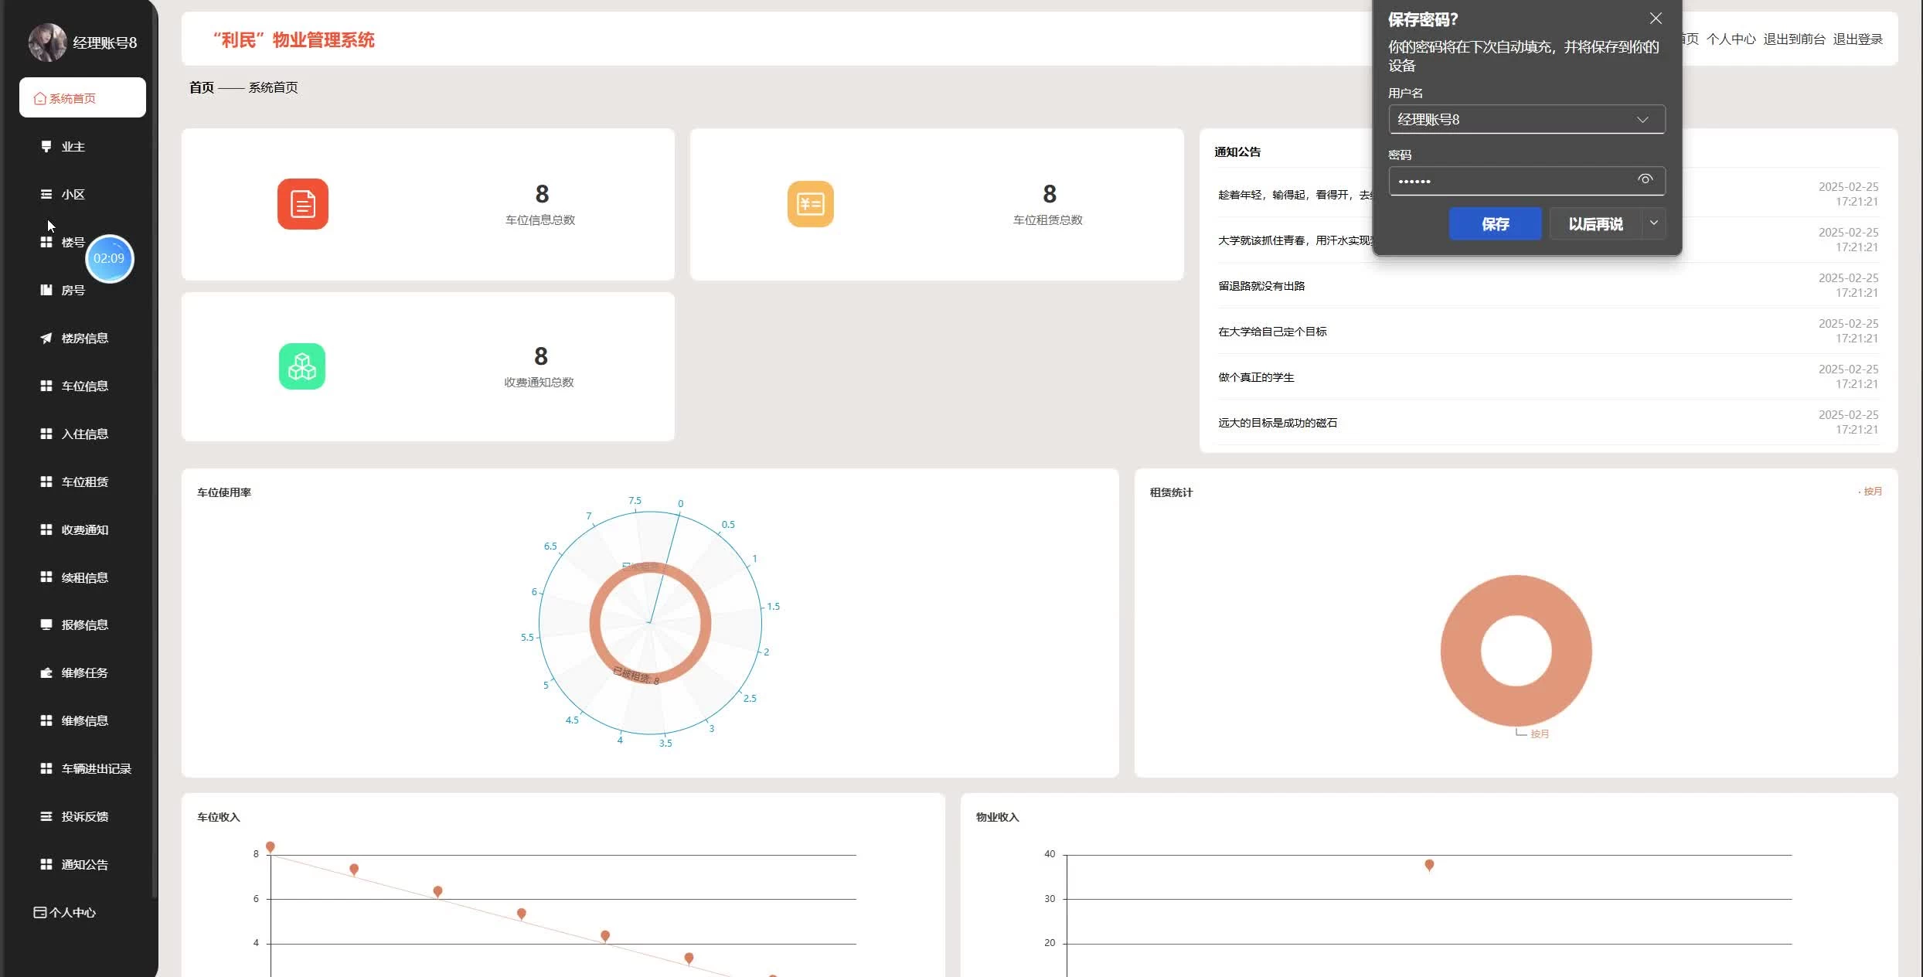Click the blue 保存 button

pyautogui.click(x=1495, y=223)
